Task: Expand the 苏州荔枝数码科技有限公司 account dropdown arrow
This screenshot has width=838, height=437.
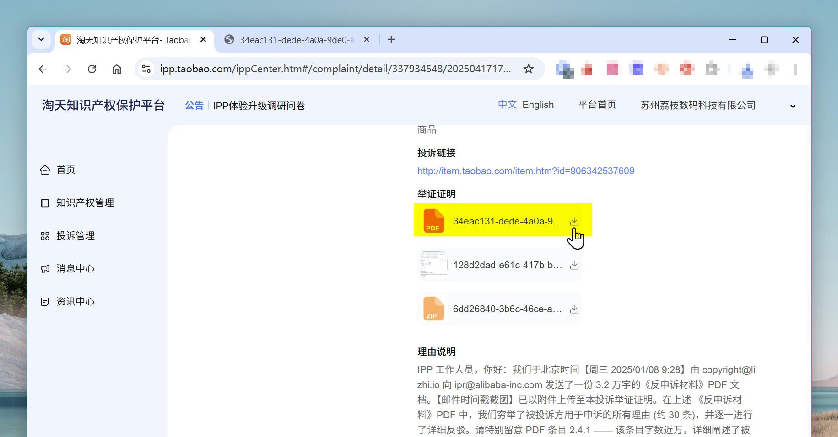Action: coord(793,106)
